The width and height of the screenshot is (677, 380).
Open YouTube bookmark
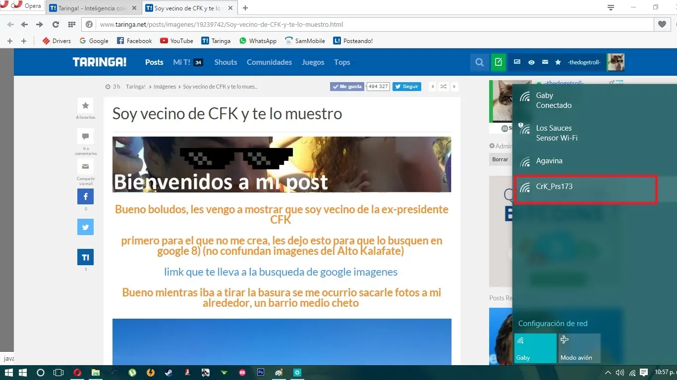[x=176, y=41]
